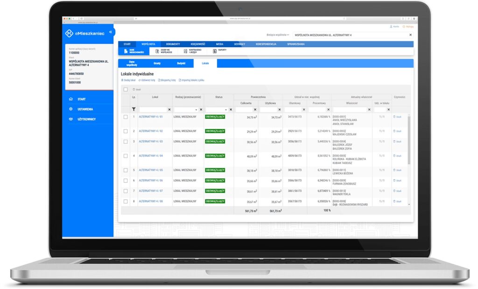Tick the checkbox for row ALTERNATYWY 4 / 05
The image size is (478, 289).
[125, 170]
